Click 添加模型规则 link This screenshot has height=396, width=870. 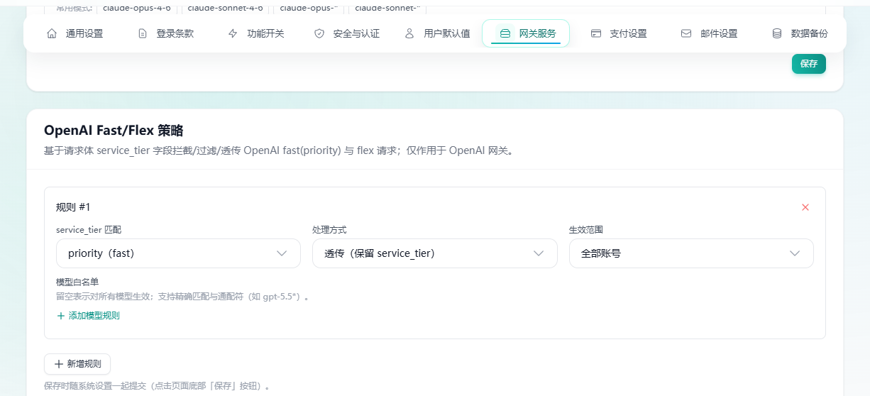point(88,316)
